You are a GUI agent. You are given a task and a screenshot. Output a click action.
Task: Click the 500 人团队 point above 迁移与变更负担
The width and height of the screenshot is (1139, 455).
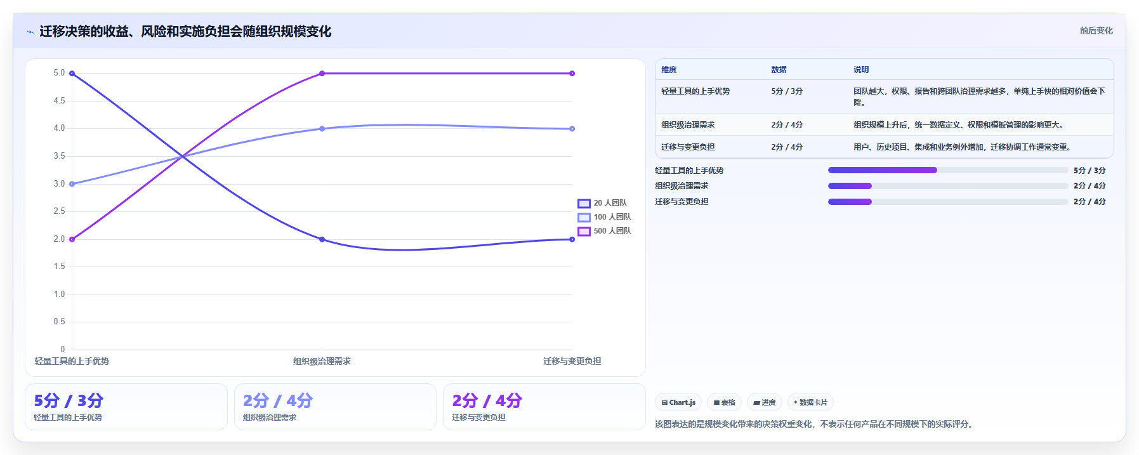(x=572, y=74)
